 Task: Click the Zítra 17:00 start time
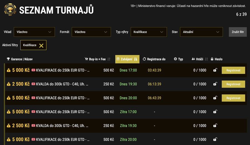click(128, 112)
